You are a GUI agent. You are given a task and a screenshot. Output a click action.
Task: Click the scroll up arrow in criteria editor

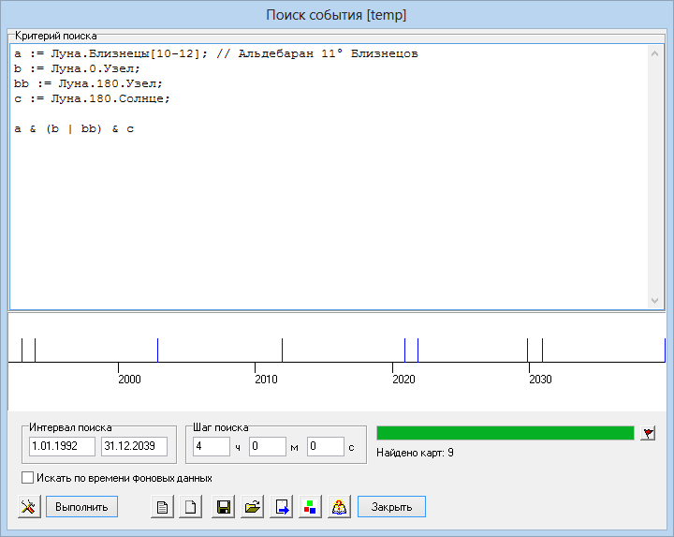pos(655,54)
